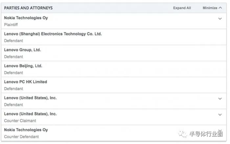Expand Lenovo (United States) counter claimant chevron
Screen dimensions: 230x144
pos(220,115)
